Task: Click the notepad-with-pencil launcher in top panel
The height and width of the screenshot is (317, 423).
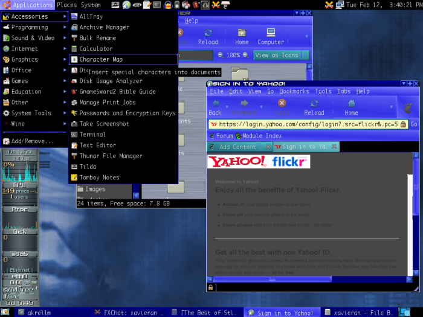Action: tap(147, 5)
